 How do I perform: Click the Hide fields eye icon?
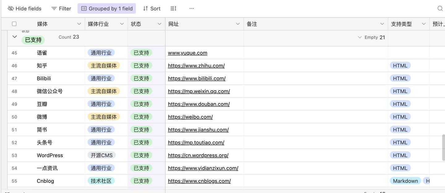(11, 8)
